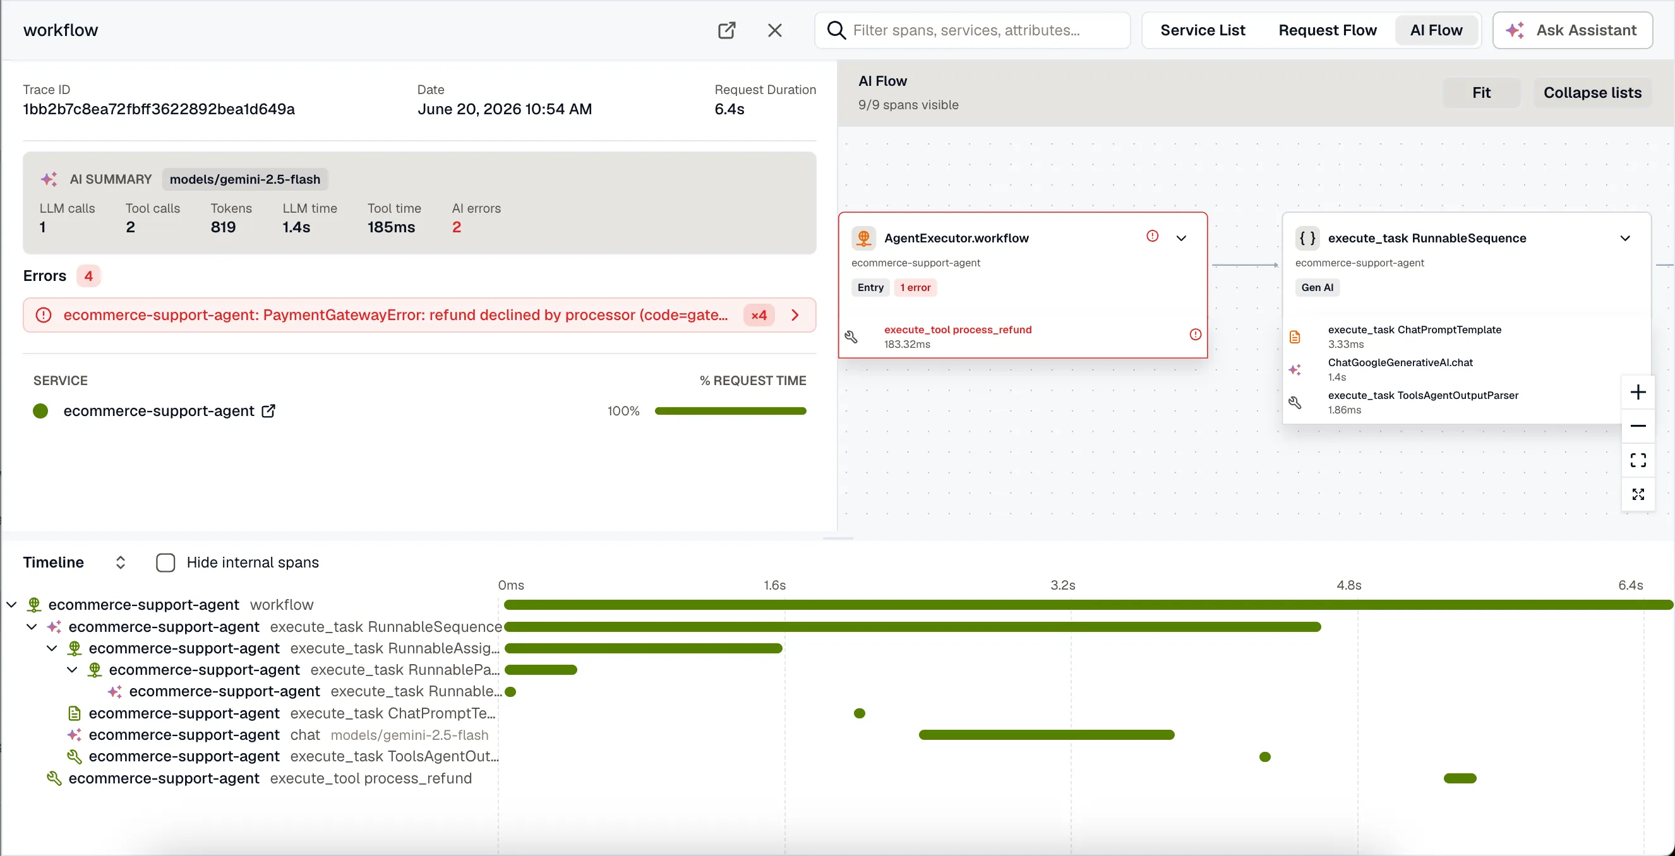1675x856 pixels.
Task: Open the execute_tool process_refund span in the flow node
Action: [1023, 336]
